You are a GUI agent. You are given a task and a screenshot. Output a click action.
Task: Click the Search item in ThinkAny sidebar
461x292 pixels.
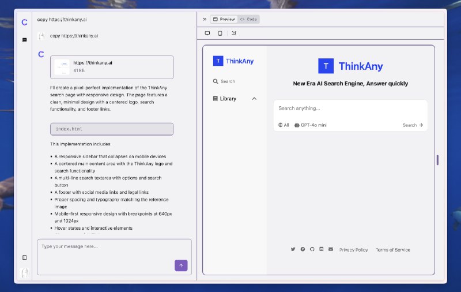click(x=224, y=81)
